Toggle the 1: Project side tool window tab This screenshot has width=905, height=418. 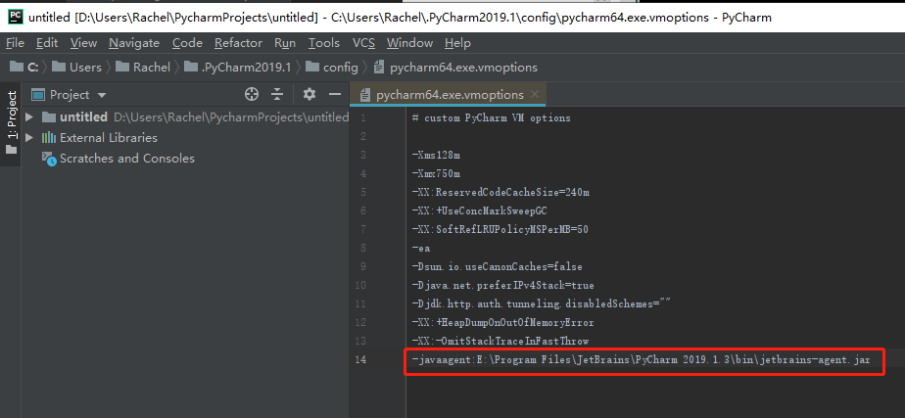pyautogui.click(x=11, y=122)
